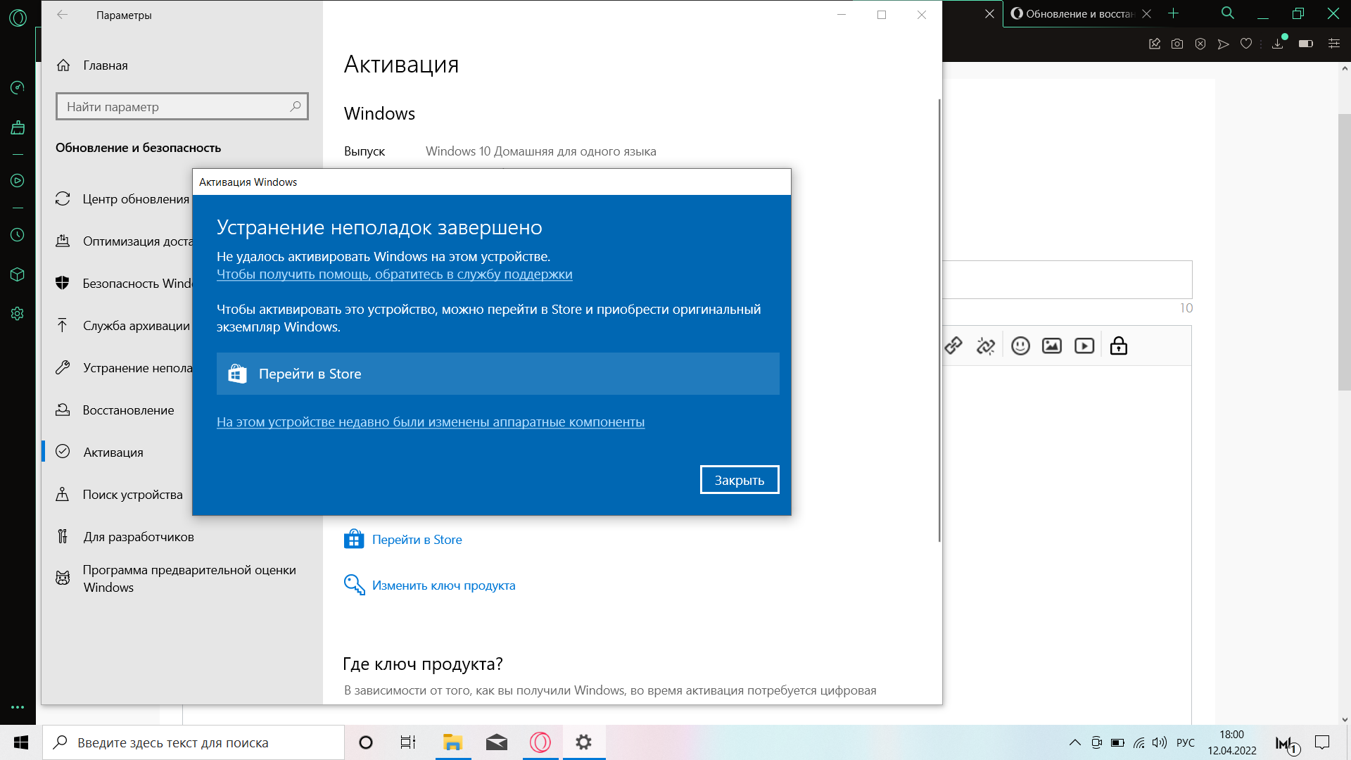1351x760 pixels.
Task: Remove link with broken chain icon
Action: point(986,346)
